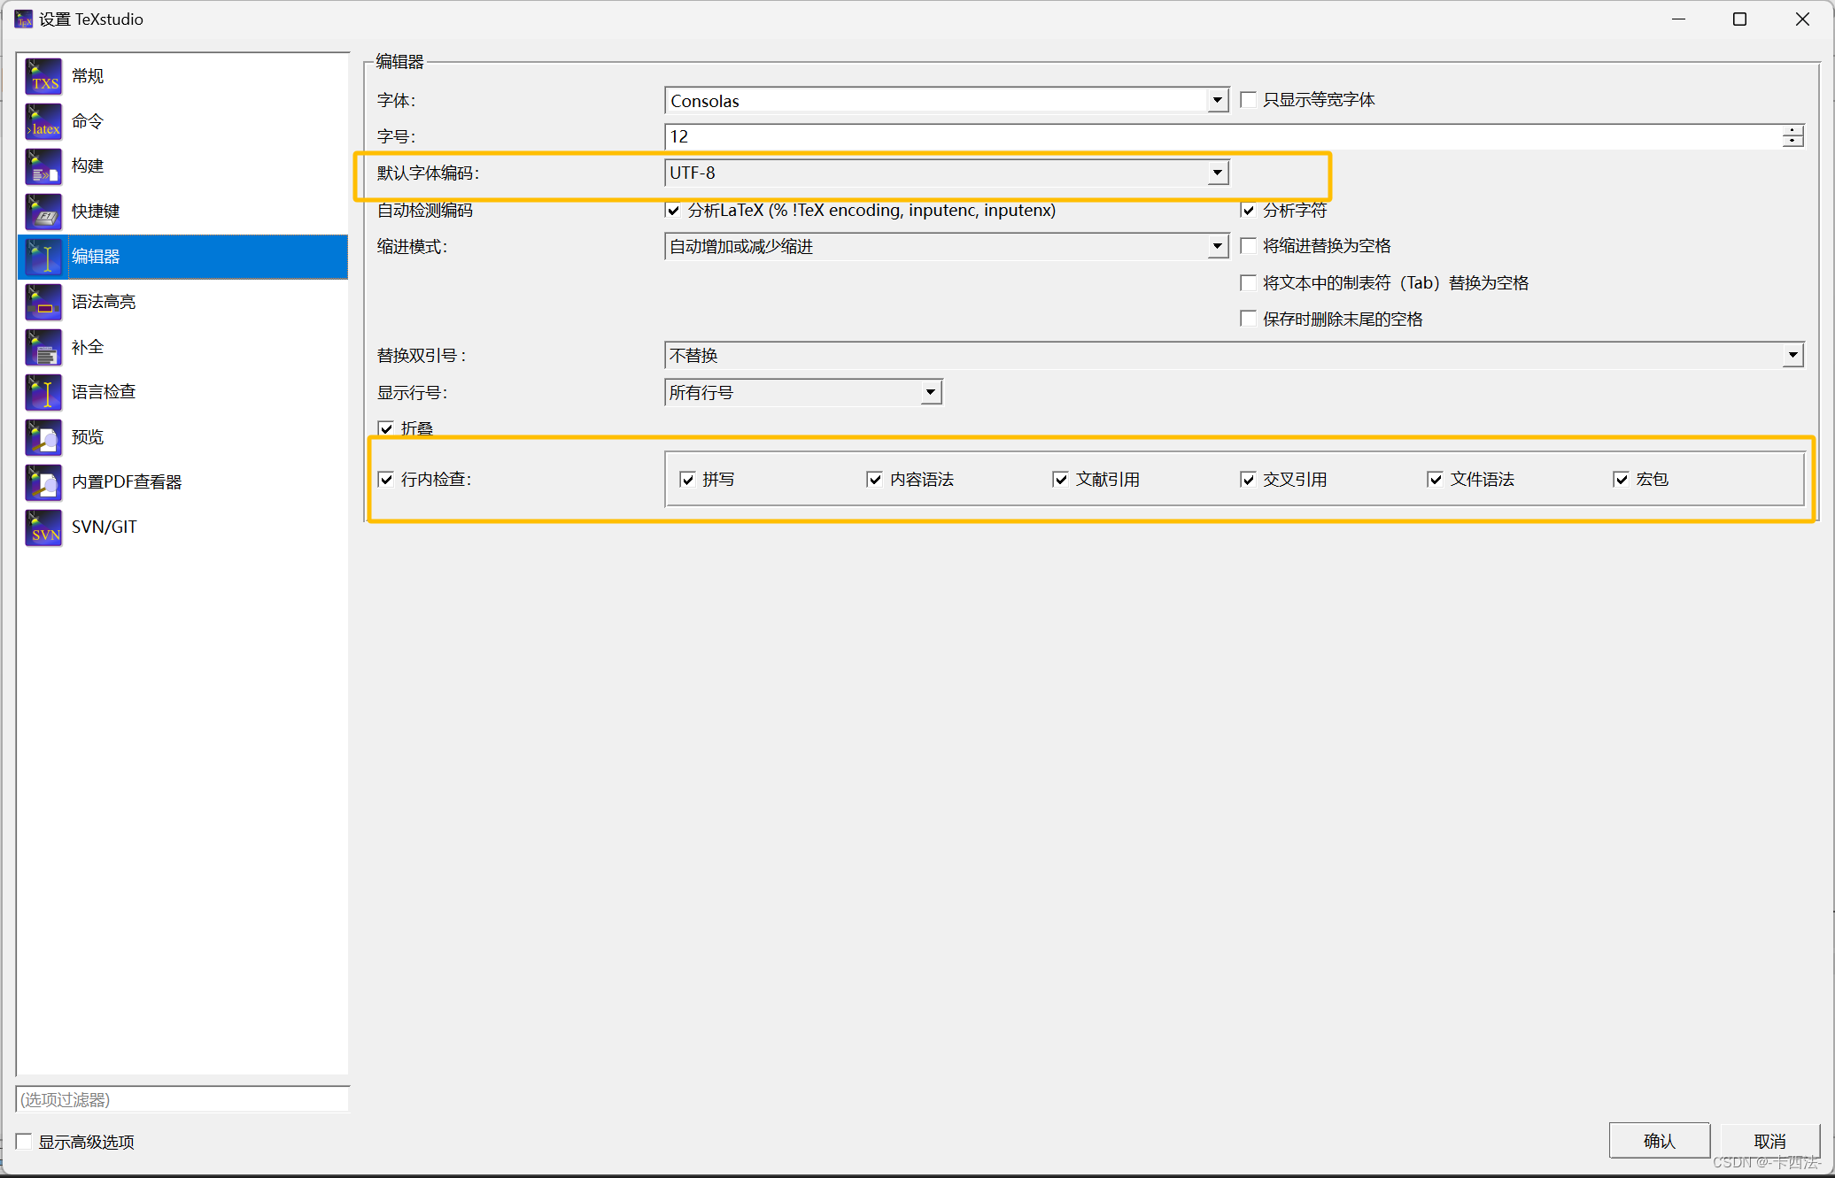This screenshot has height=1178, width=1835.
Task: Select the 补全 category
Action: point(182,347)
